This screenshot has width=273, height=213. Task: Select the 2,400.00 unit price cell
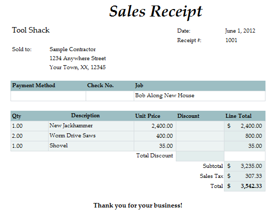(x=155, y=126)
